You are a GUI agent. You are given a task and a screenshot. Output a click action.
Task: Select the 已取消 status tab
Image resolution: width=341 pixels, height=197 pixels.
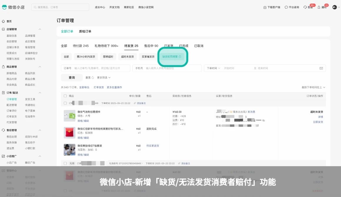[199, 46]
